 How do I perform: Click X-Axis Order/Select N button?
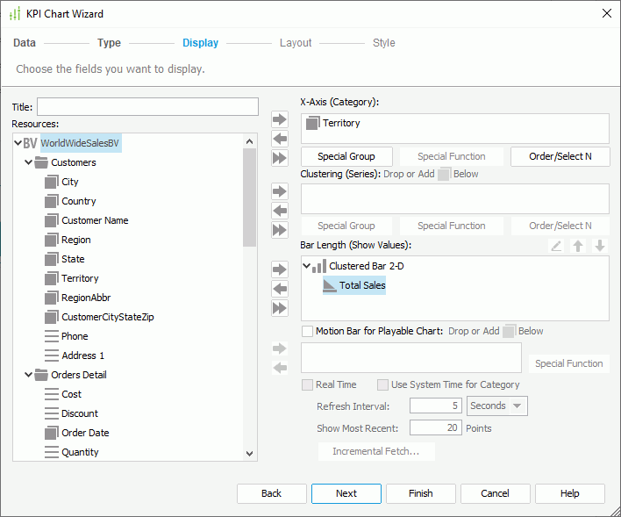point(560,156)
